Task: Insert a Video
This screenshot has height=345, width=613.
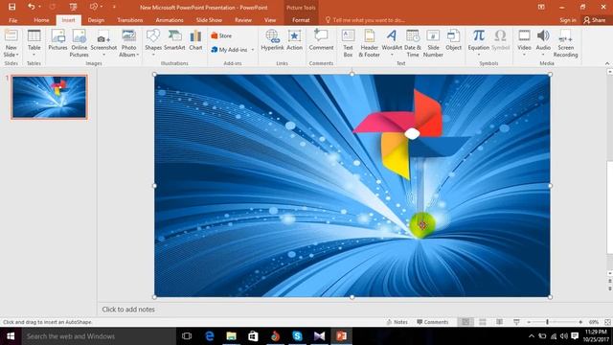Action: pos(524,43)
